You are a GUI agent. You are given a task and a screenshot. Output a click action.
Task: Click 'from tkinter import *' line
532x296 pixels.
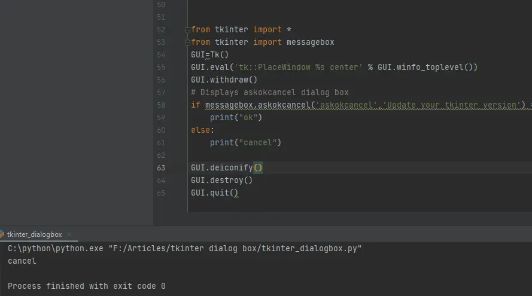(x=241, y=30)
